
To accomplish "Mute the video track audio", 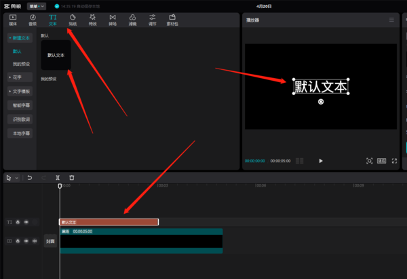I will 35,241.
